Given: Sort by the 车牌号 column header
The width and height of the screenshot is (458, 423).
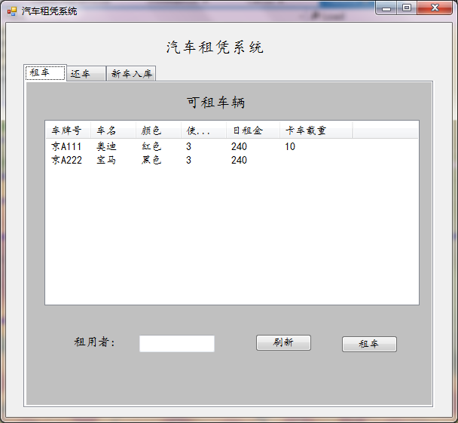Looking at the screenshot, I should click(x=68, y=130).
